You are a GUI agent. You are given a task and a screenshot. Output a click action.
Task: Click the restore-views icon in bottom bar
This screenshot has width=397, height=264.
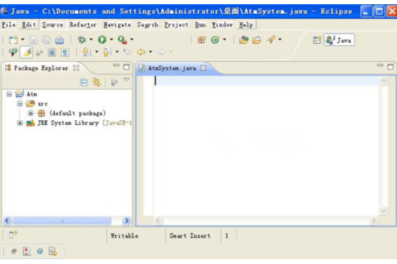[14, 251]
